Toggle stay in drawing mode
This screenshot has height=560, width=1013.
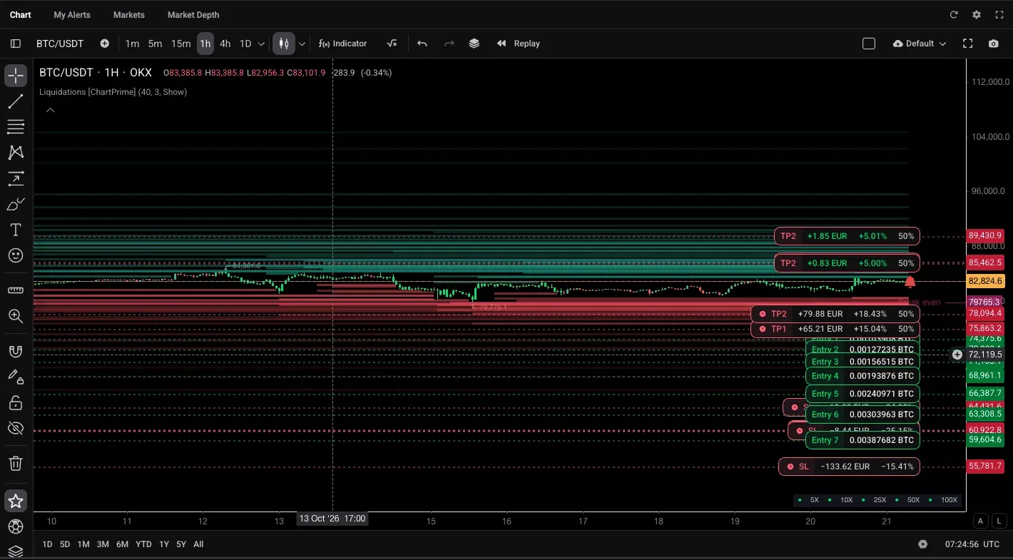16,376
